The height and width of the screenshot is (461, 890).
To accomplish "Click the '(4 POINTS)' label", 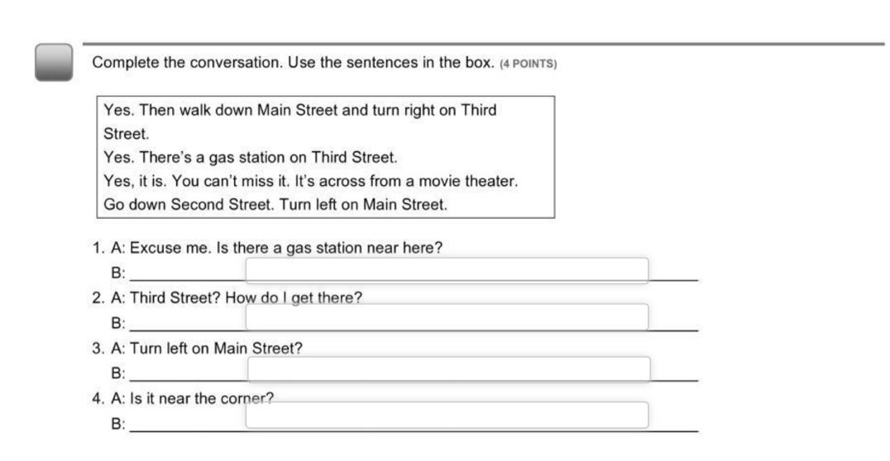I will click(x=529, y=64).
